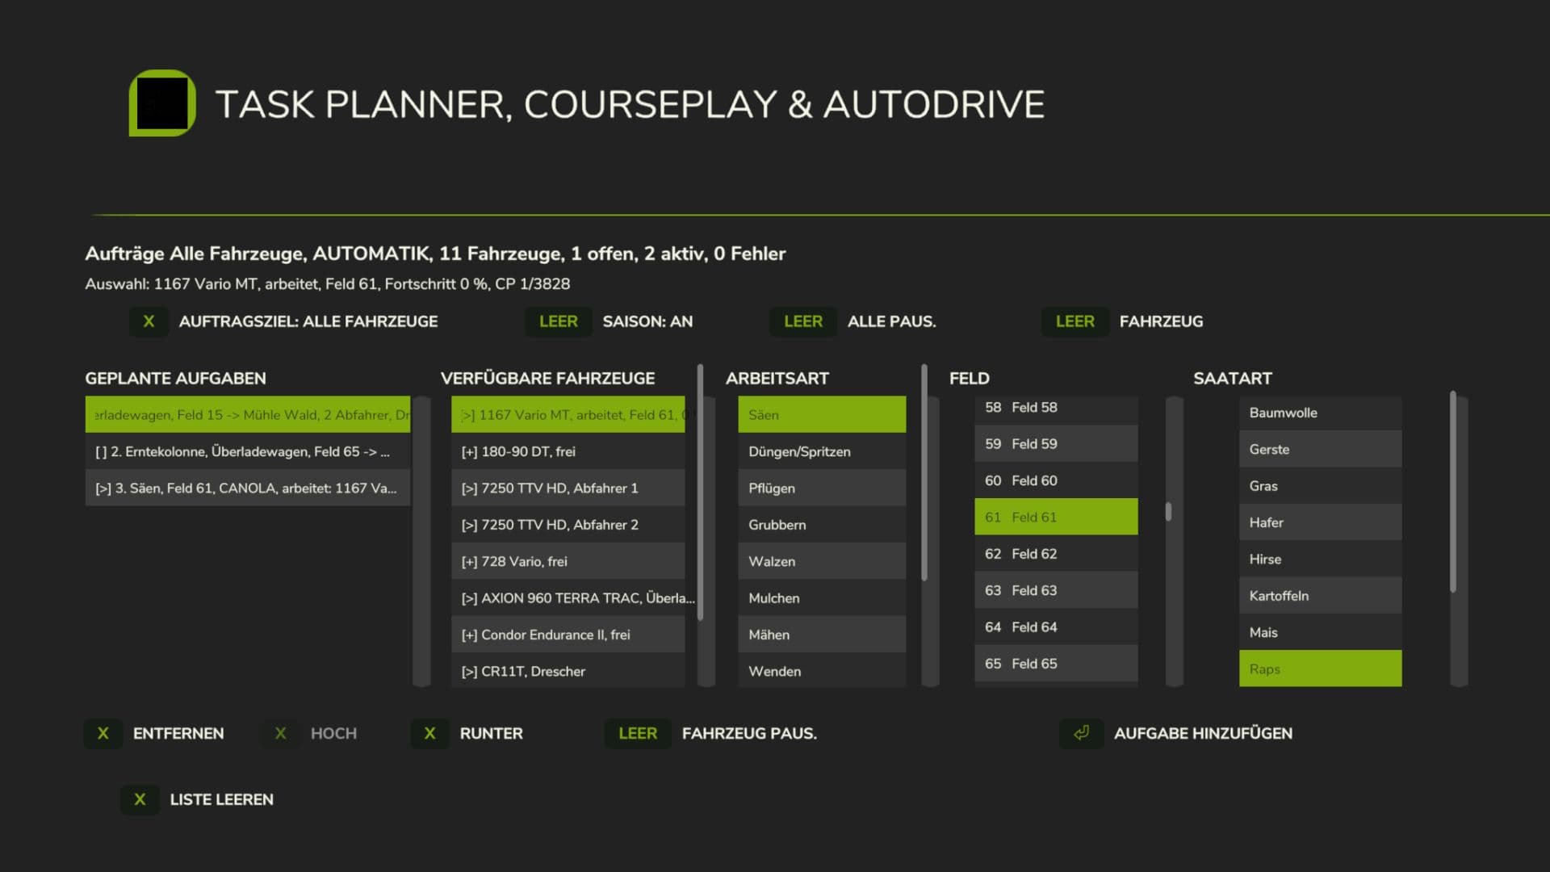1550x872 pixels.
Task: Select vehicle 728 Vario, frei
Action: (x=568, y=561)
